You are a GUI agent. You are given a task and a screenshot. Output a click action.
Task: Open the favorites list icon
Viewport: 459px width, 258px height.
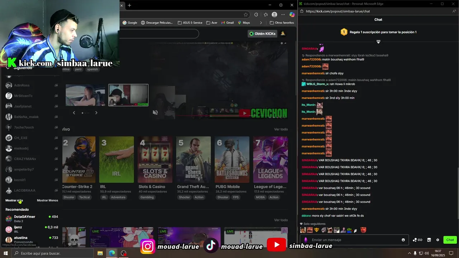click(x=266, y=15)
